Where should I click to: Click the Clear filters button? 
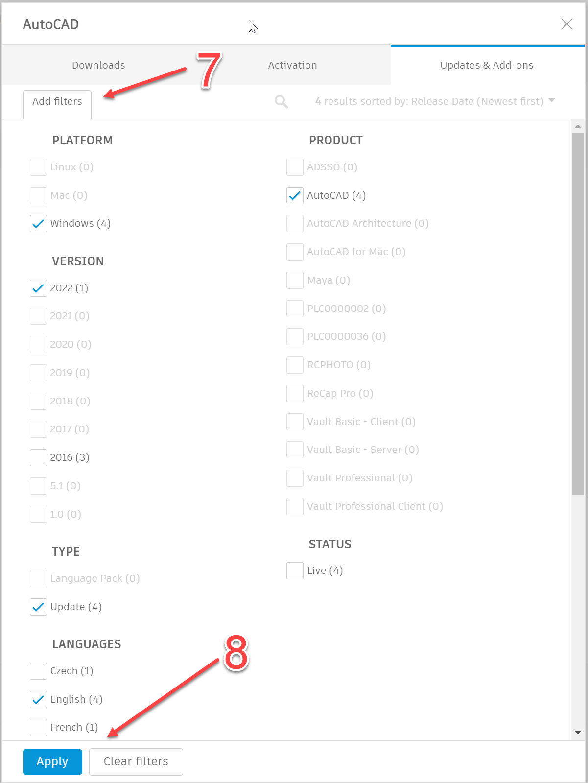tap(136, 761)
